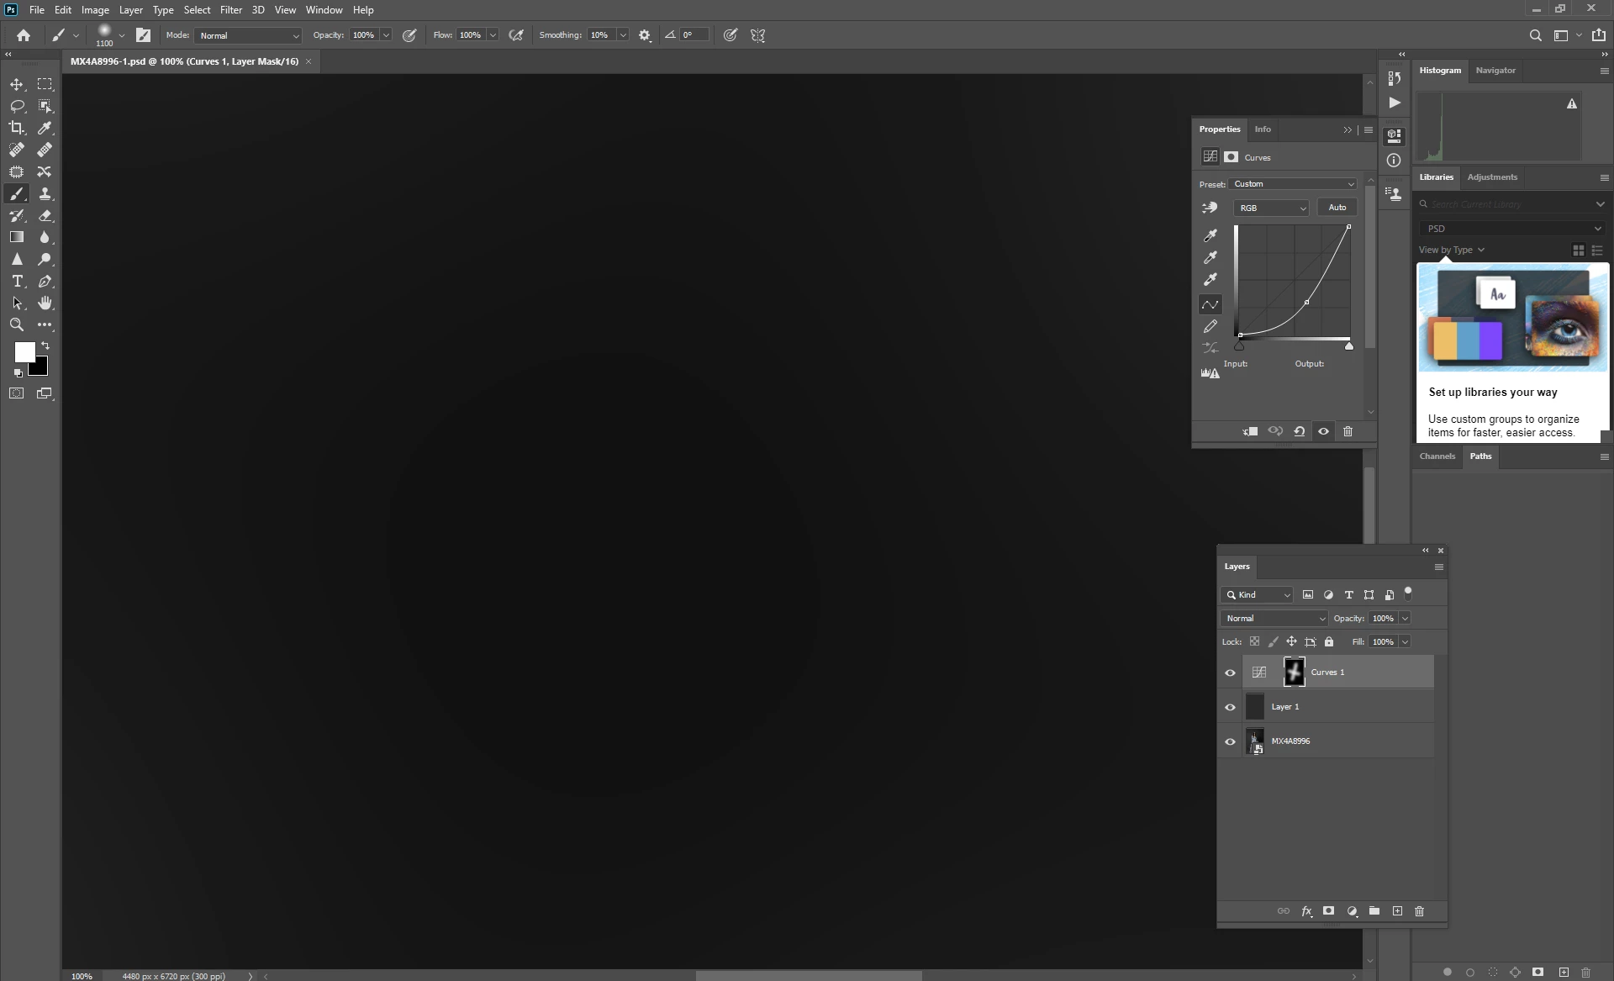Open the Curves Preset dropdown
This screenshot has width=1614, height=981.
point(1293,184)
